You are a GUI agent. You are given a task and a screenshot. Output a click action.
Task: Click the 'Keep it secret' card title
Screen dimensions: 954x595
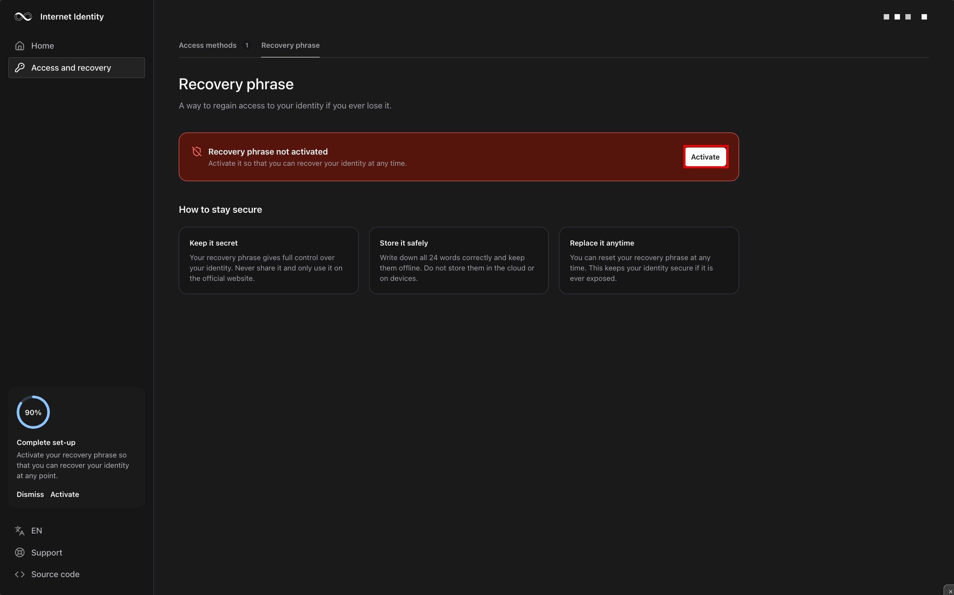click(x=214, y=243)
